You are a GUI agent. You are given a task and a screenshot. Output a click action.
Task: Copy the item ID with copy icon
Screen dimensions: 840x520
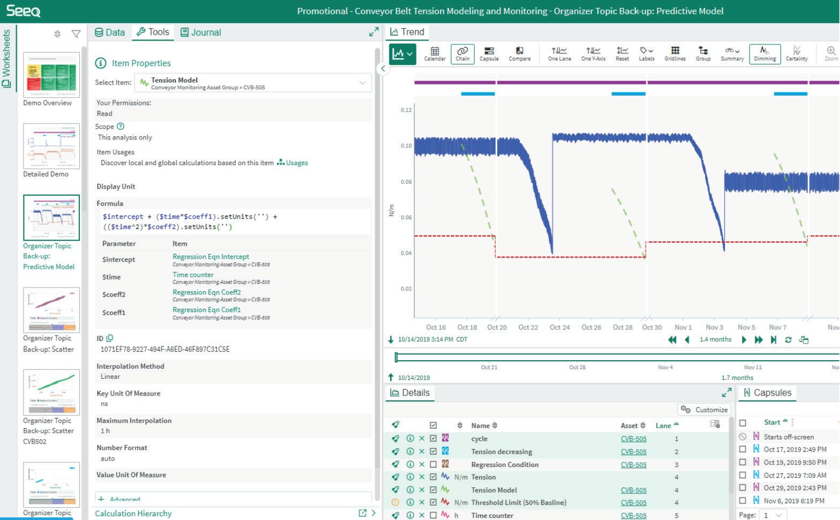110,338
